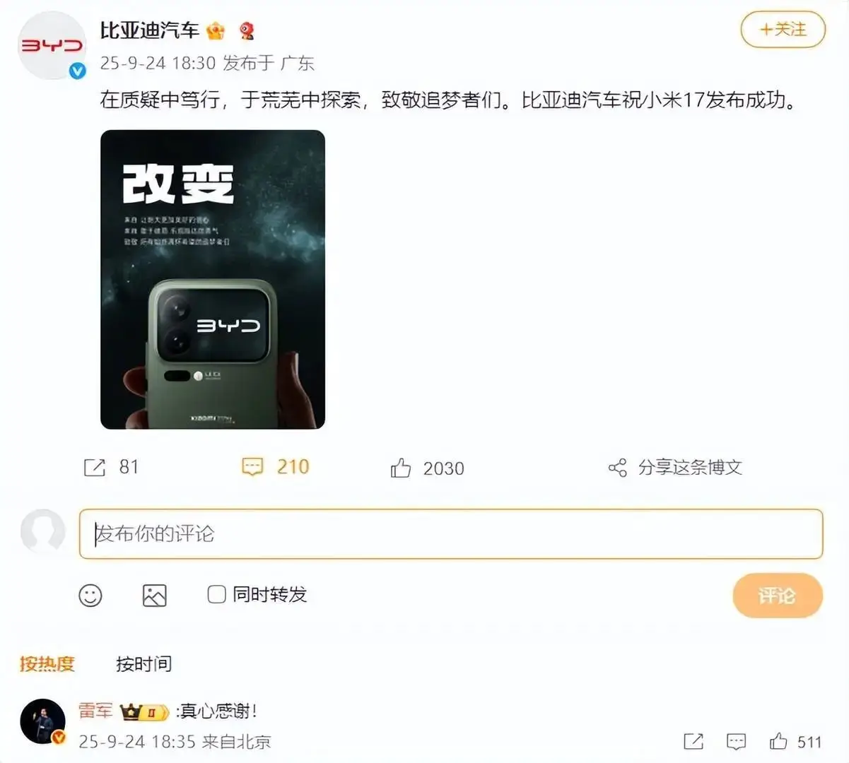Click the 发布你的评论 comment input field

[x=451, y=534]
